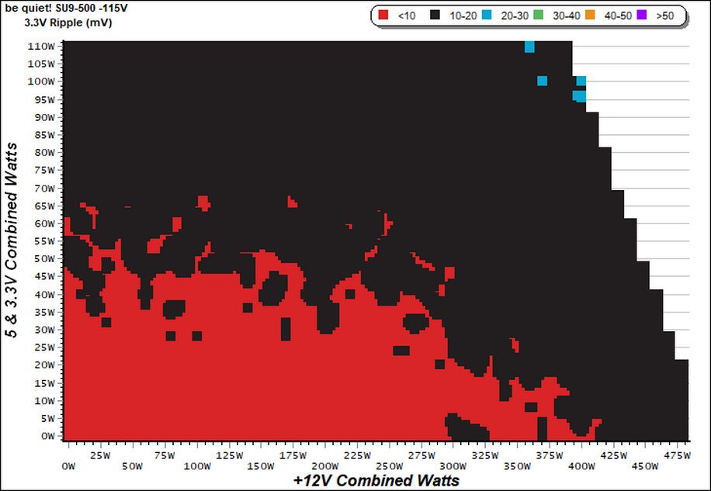This screenshot has height=491, width=711.
Task: Click the be quiet! SU9-500 -115V heading
Action: (66, 9)
